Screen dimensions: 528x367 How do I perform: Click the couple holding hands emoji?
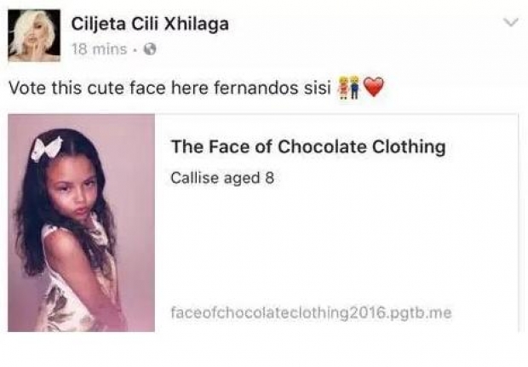coord(349,88)
